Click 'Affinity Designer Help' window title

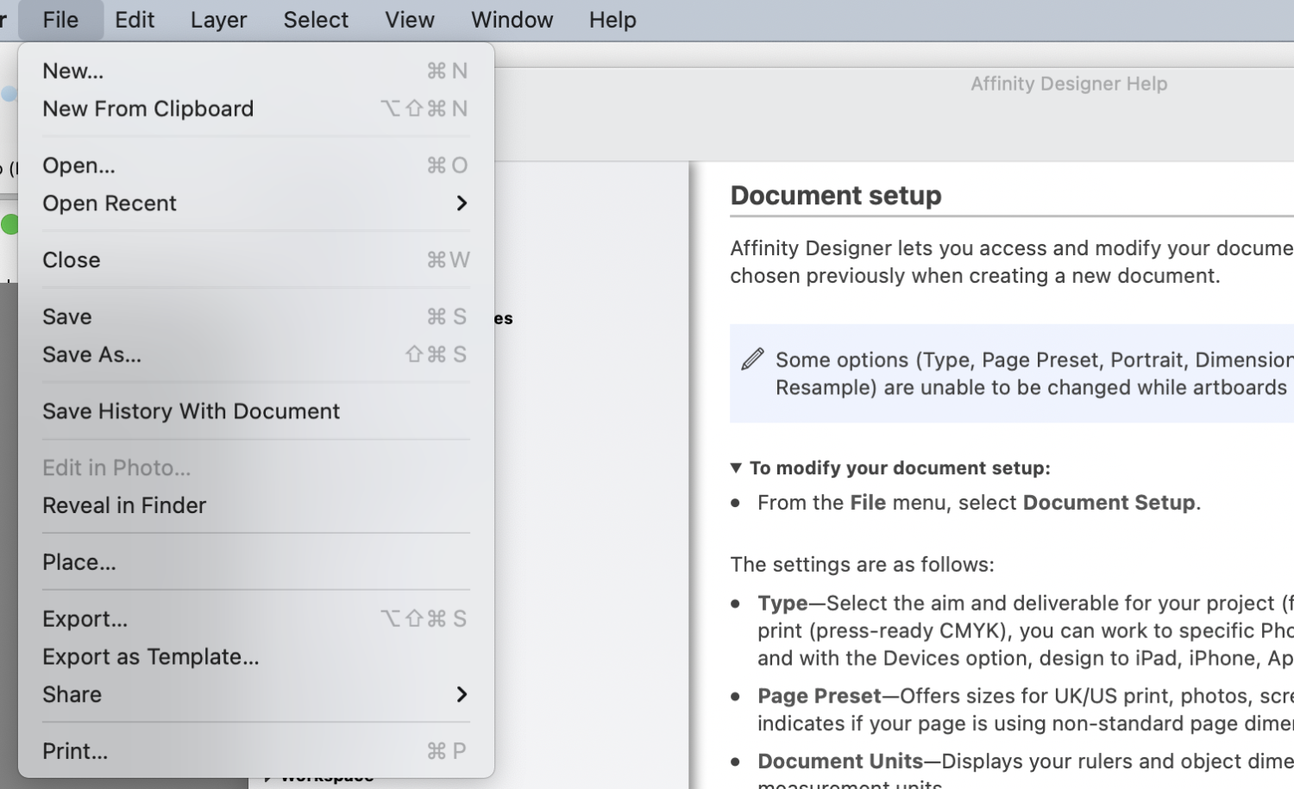coord(1069,84)
